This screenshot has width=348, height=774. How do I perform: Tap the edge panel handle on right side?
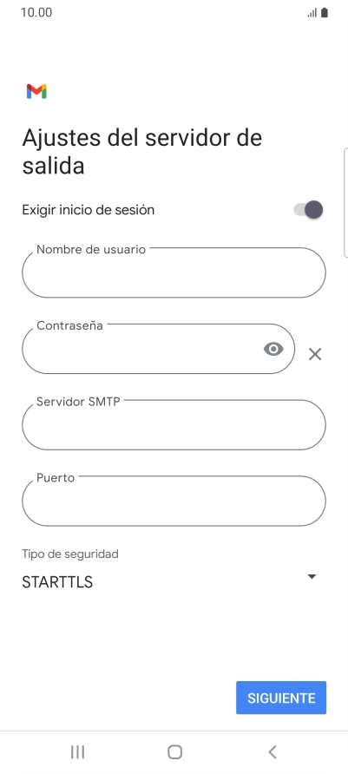345,202
